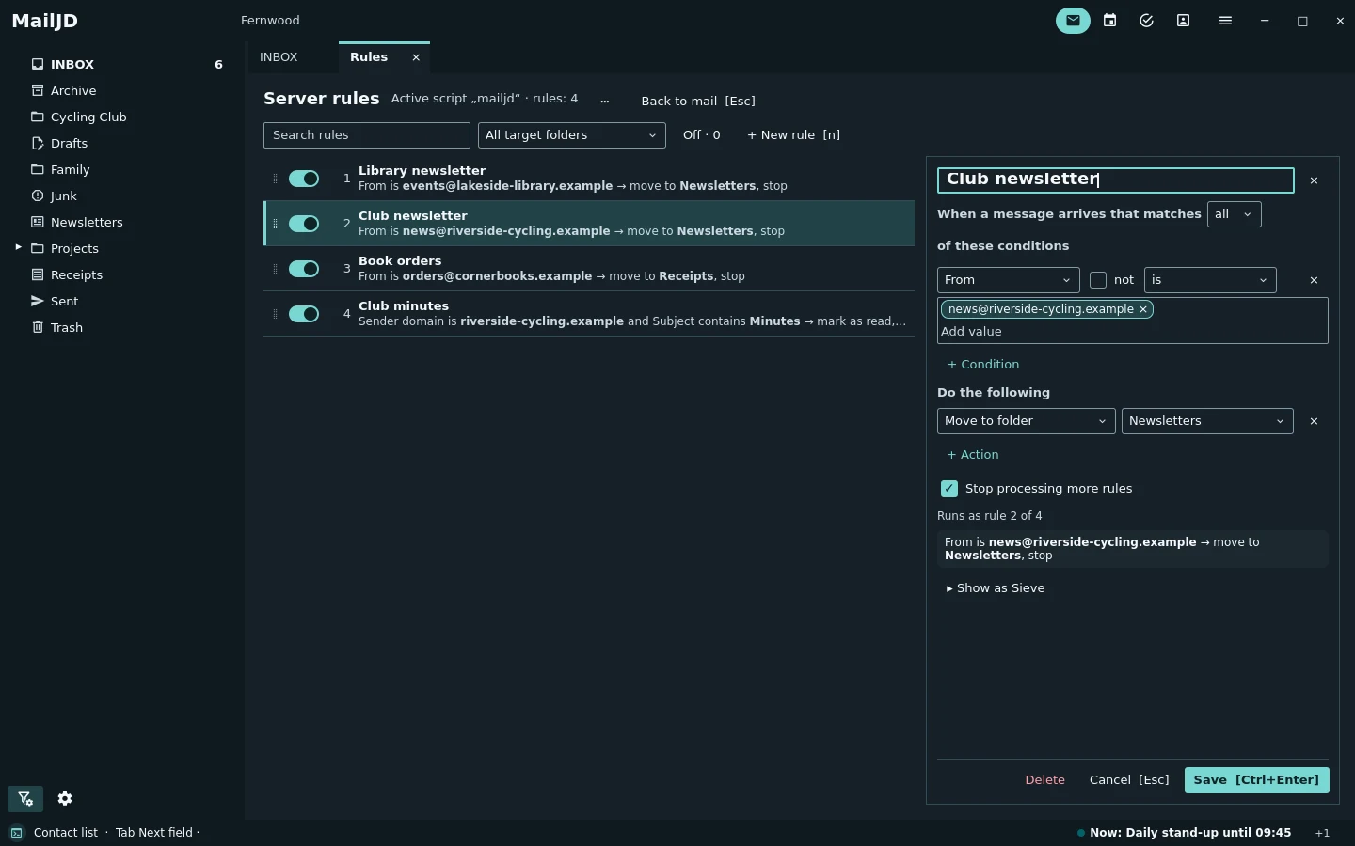This screenshot has width=1355, height=846.
Task: Open the Cycling Club folder
Action: (88, 117)
